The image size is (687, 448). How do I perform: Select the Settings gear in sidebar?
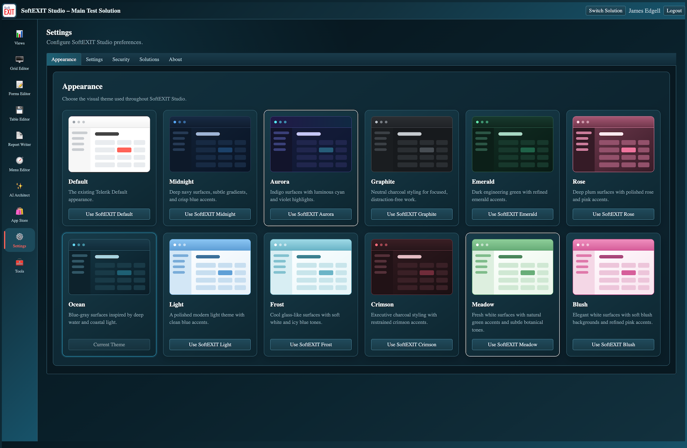(x=19, y=237)
